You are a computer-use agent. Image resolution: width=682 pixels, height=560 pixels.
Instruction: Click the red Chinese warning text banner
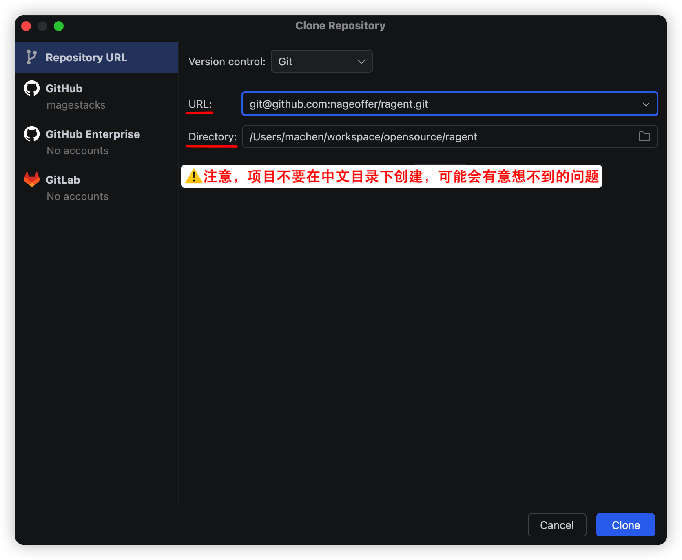401,176
